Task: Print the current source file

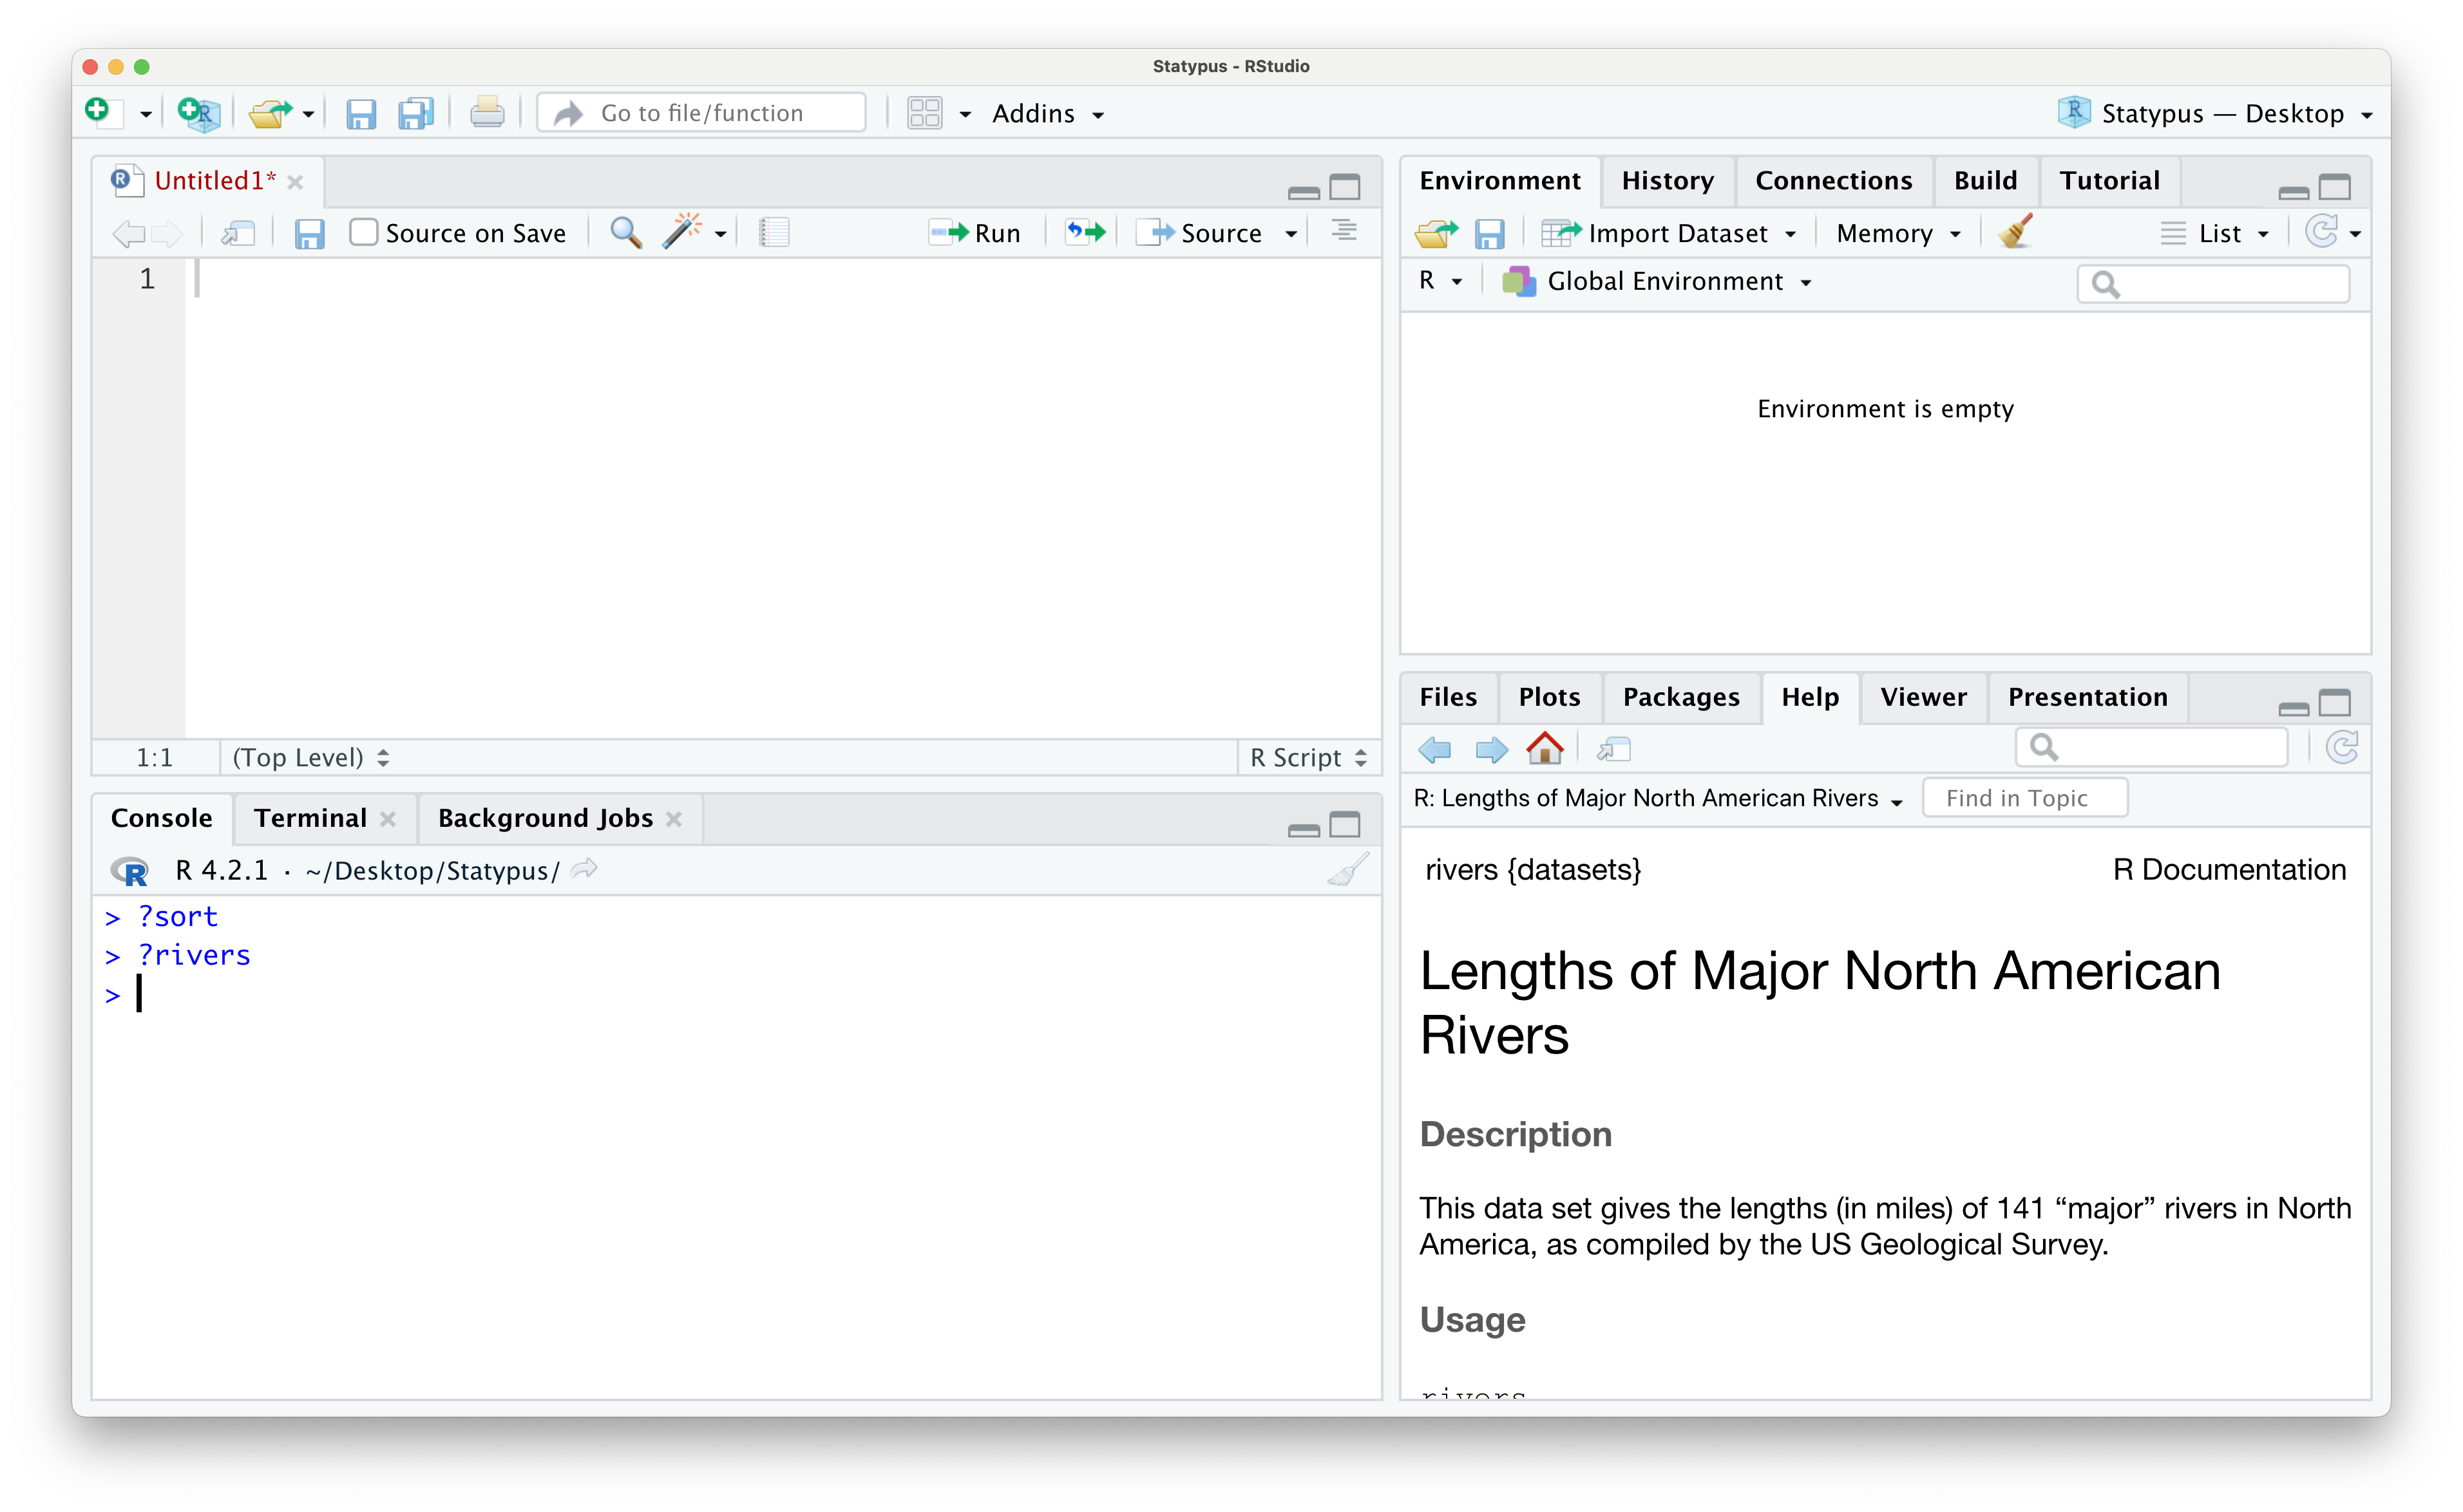Action: [487, 112]
